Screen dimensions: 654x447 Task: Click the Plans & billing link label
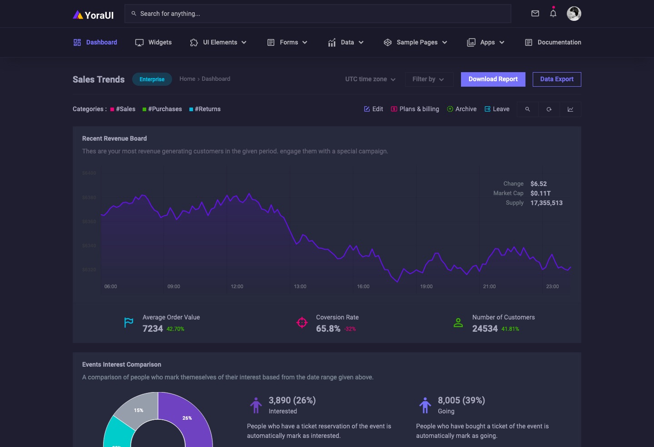click(x=419, y=109)
